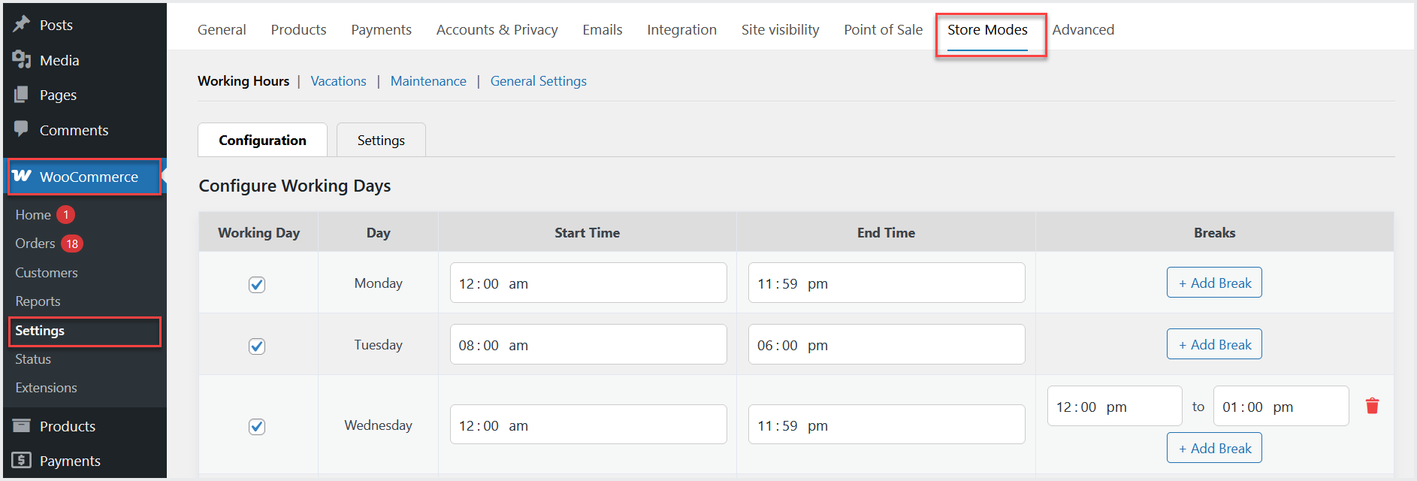Click the Products archive icon

pyautogui.click(x=22, y=425)
